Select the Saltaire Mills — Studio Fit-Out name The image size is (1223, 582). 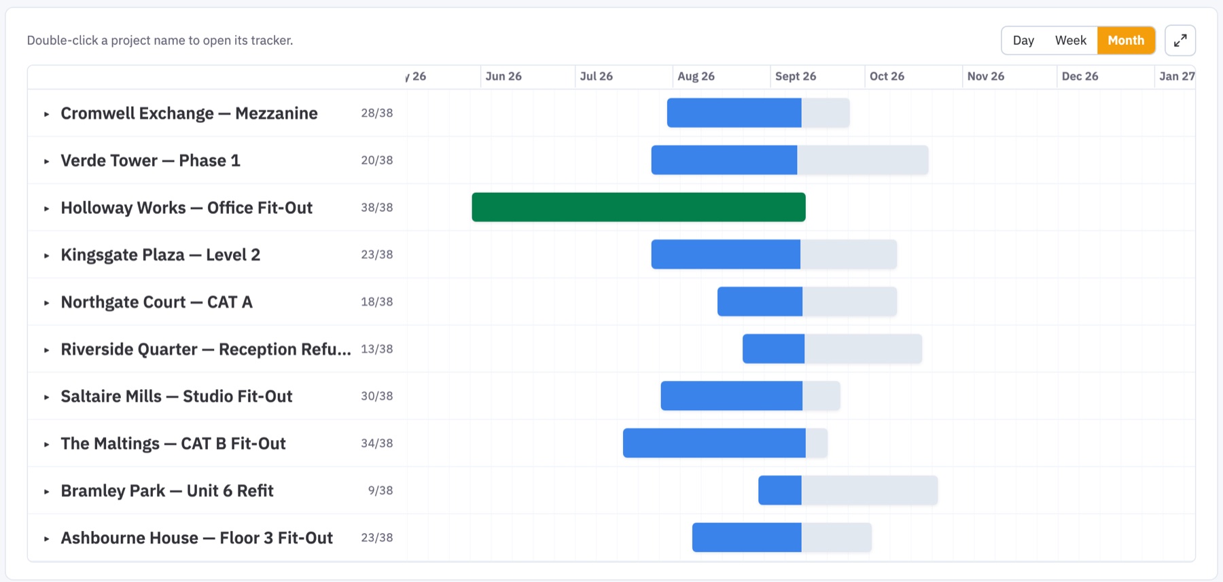pyautogui.click(x=176, y=397)
